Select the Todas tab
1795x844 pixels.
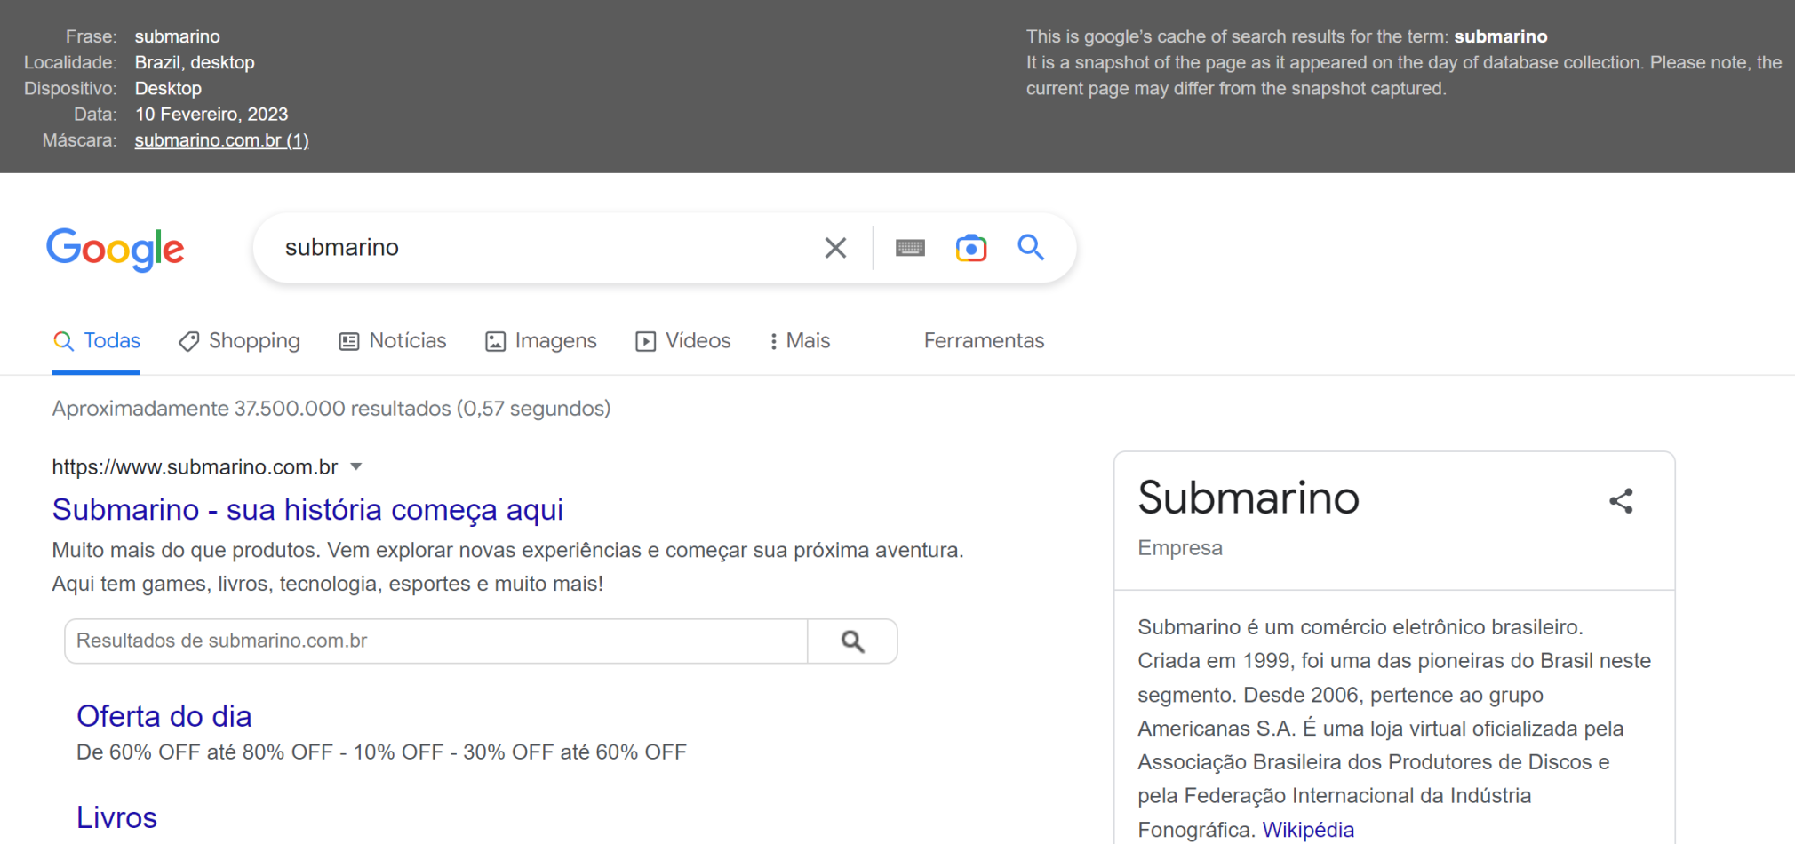pos(96,341)
